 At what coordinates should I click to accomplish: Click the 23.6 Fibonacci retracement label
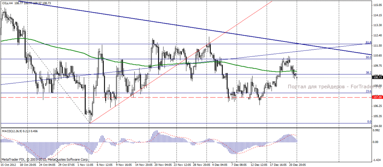368,91
